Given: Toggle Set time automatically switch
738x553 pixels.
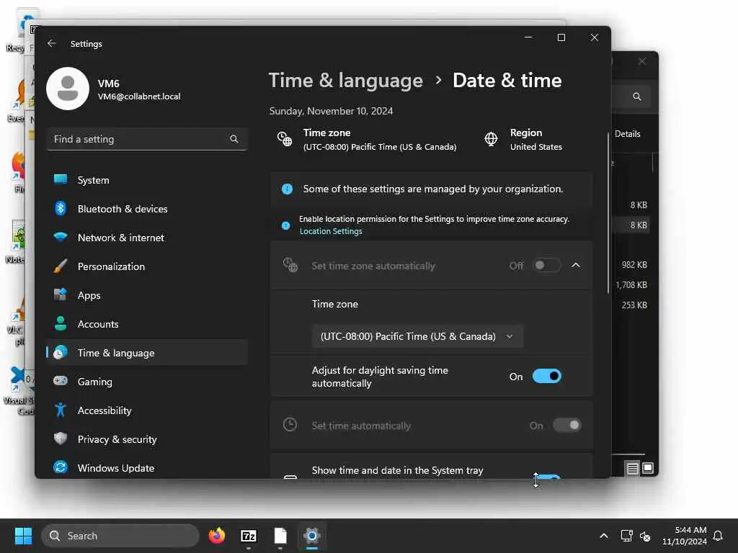Looking at the screenshot, I should point(567,425).
